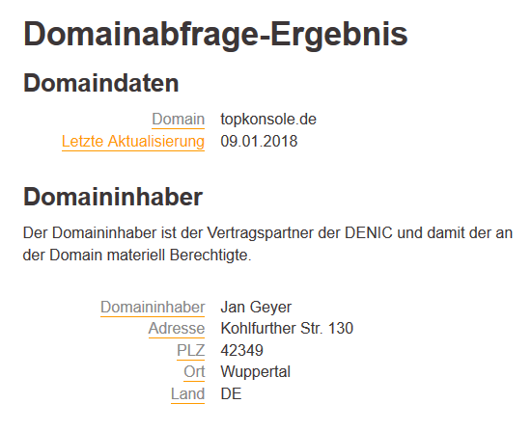Click the date 09.01.2018

tap(259, 142)
